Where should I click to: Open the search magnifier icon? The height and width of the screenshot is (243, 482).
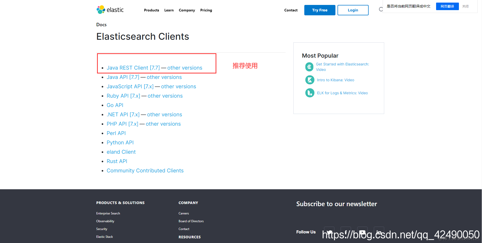coord(381,9)
